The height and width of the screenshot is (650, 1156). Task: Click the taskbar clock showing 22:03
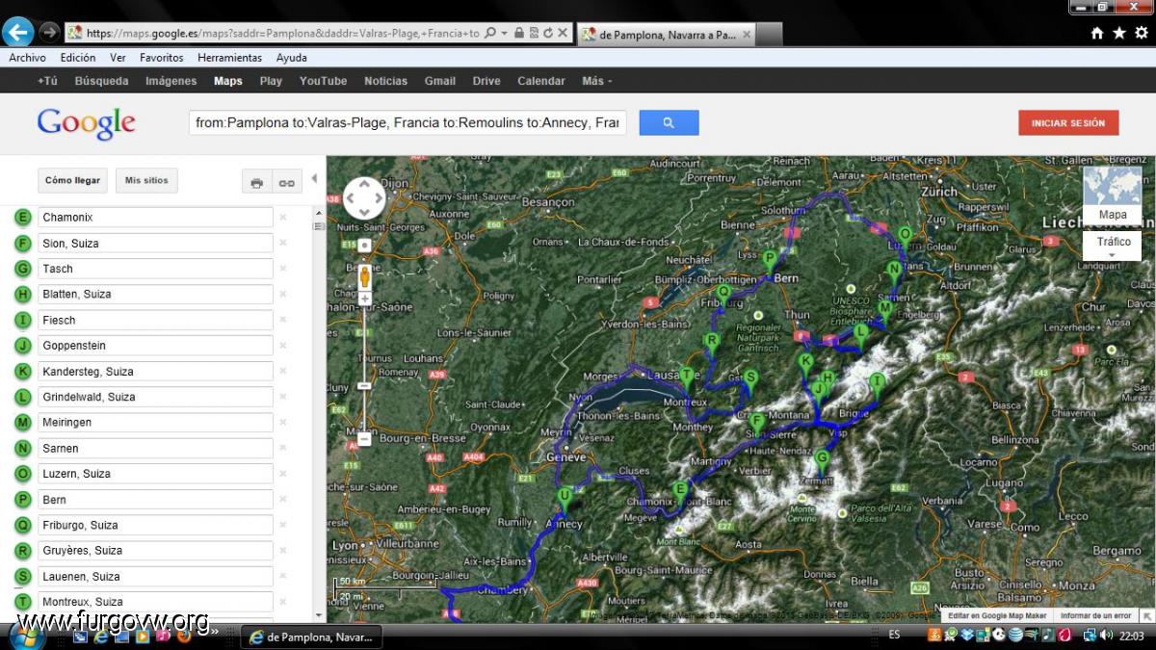pyautogui.click(x=1132, y=636)
